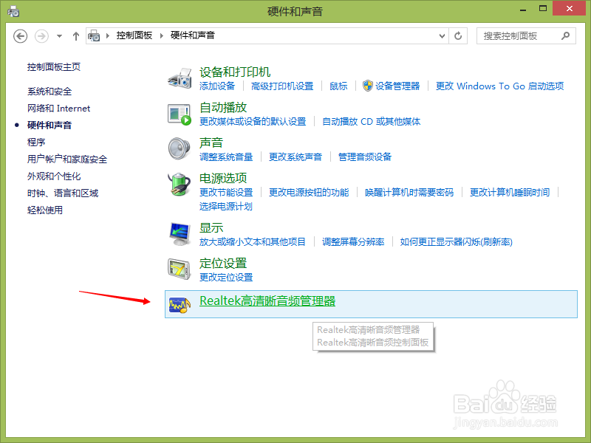Viewport: 591px width, 443px height.
Task: Open 定位设置 heading
Action: click(x=223, y=263)
